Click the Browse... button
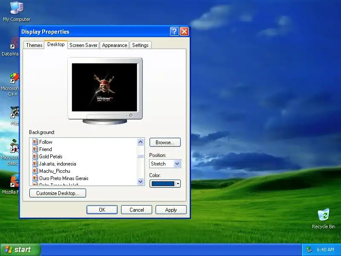Screen dimensions: 341x256 165,143
